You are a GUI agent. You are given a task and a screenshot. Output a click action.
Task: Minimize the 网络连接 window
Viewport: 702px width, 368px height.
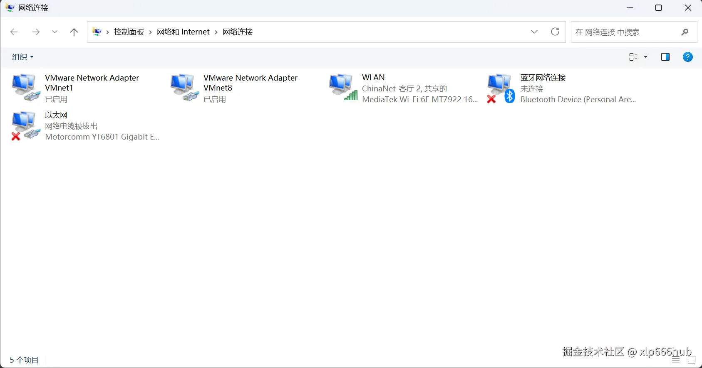pyautogui.click(x=630, y=8)
